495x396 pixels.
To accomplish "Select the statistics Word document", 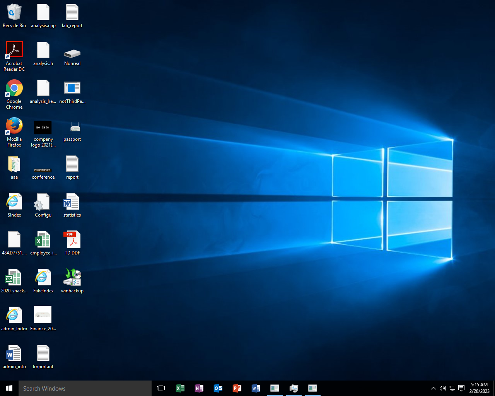I will (x=72, y=205).
